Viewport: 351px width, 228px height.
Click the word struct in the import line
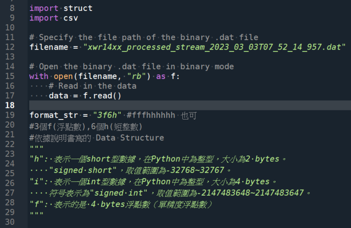tap(78, 8)
